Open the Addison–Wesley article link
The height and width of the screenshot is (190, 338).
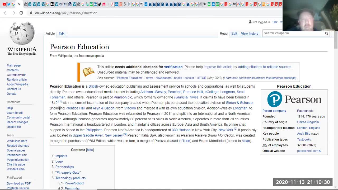(153, 92)
